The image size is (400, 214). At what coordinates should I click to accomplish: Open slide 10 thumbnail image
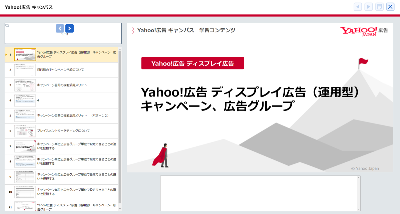point(25,192)
